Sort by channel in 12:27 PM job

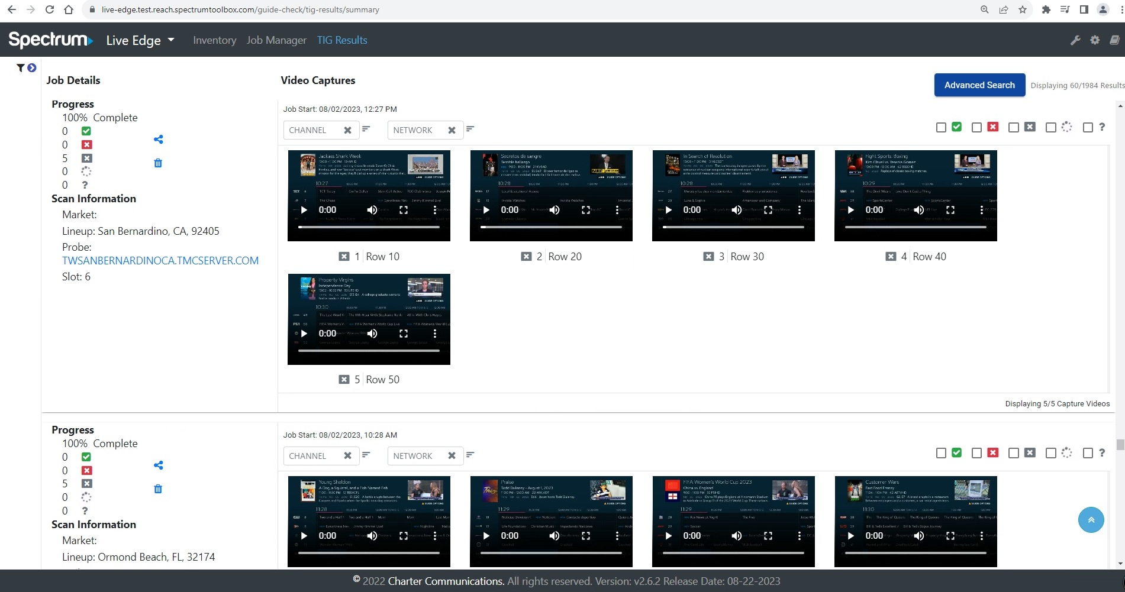tap(366, 129)
